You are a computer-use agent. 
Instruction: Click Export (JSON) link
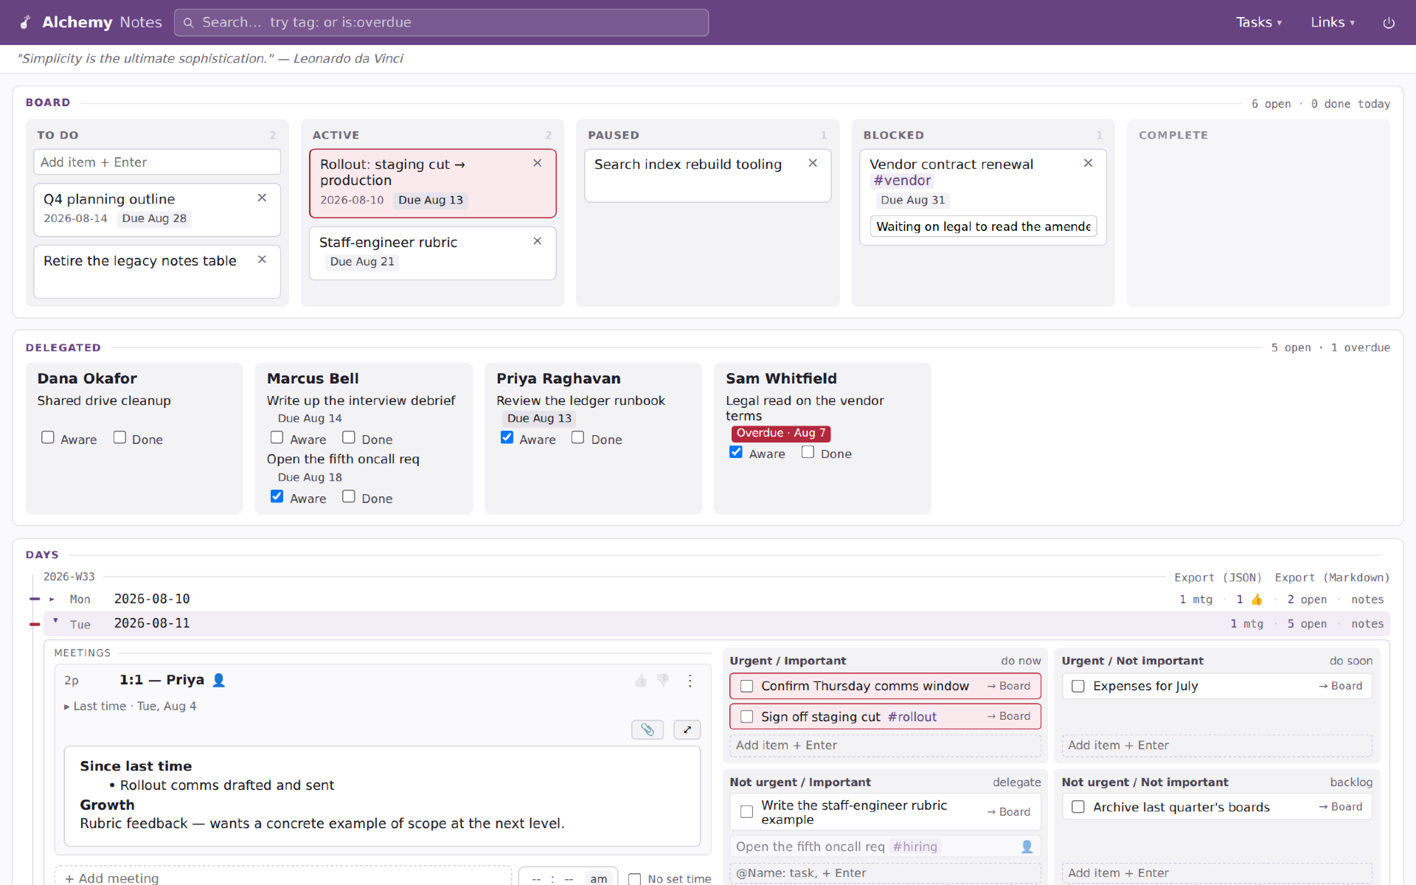(x=1218, y=578)
